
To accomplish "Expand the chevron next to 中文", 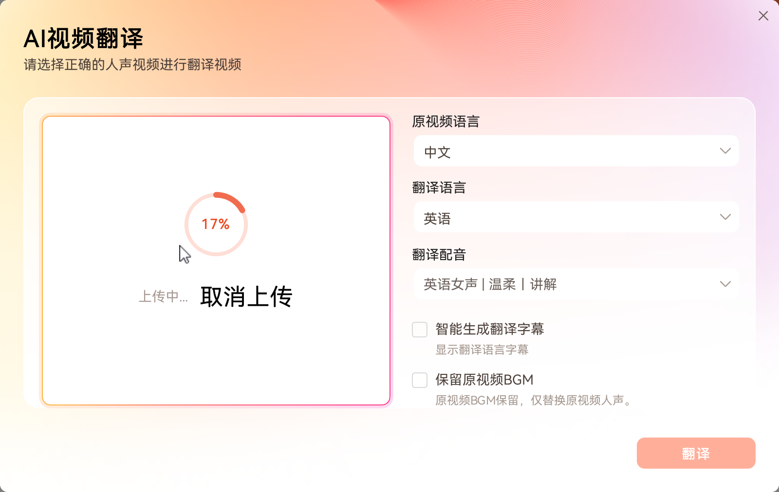I will click(x=725, y=151).
